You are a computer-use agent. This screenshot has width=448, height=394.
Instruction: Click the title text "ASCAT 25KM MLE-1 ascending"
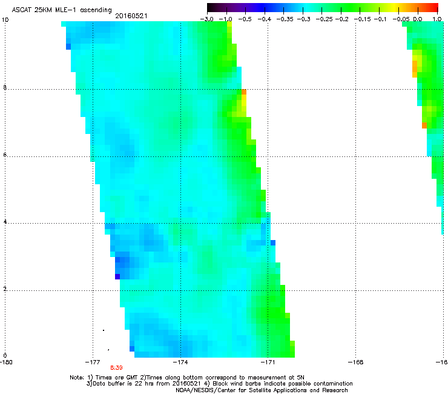62,10
